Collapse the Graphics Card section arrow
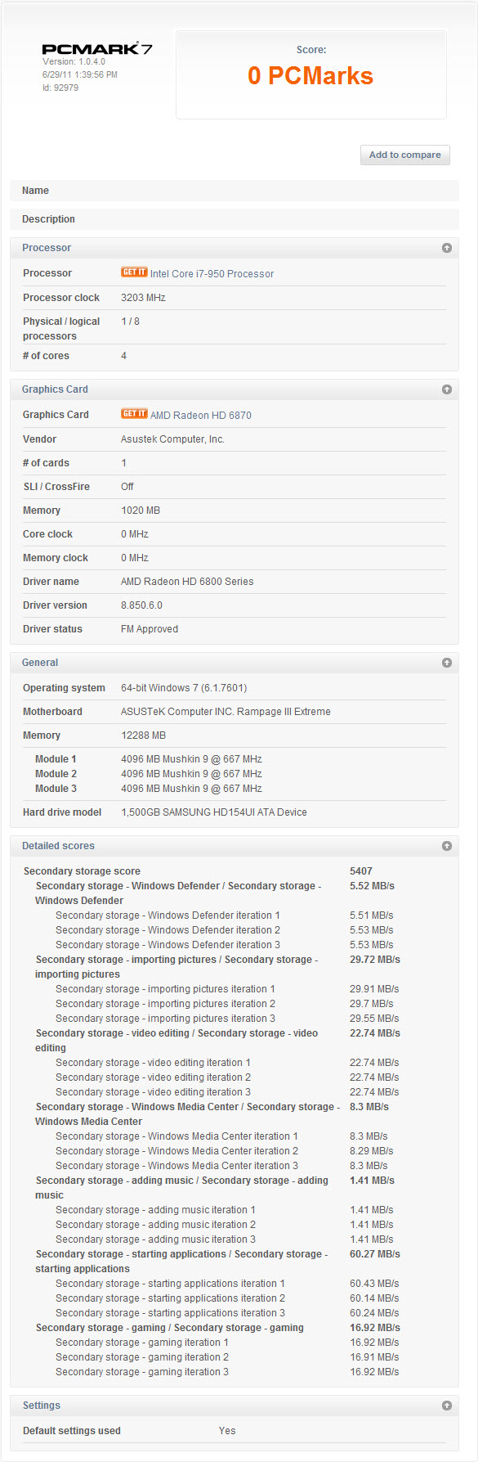This screenshot has height=1462, width=478. 447,389
